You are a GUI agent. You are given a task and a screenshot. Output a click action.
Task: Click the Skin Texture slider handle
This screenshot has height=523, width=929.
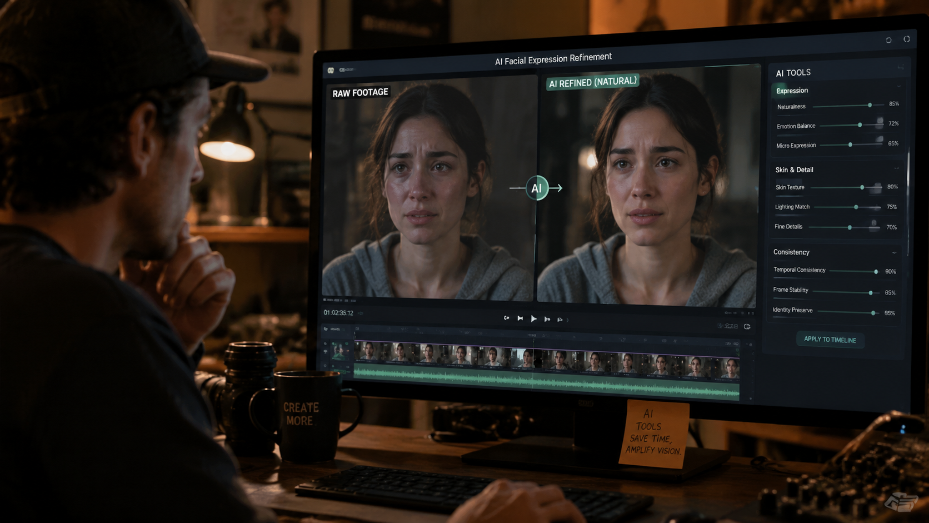(x=862, y=187)
